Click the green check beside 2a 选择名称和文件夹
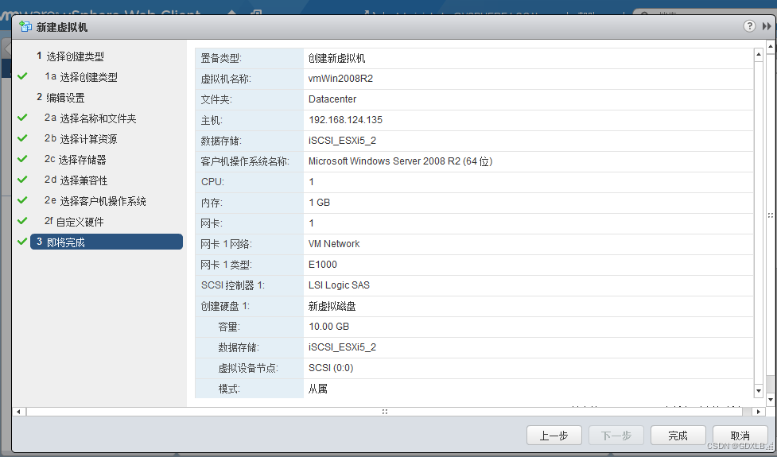The height and width of the screenshot is (457, 777). pos(22,118)
